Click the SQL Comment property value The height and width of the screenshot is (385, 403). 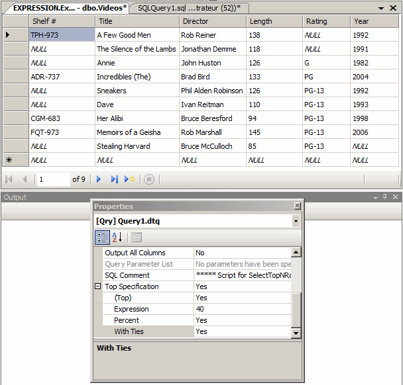pos(243,275)
